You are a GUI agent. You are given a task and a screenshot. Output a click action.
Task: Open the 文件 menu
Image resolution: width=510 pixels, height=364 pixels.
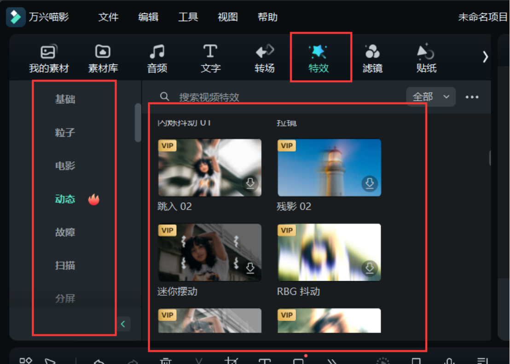(108, 17)
